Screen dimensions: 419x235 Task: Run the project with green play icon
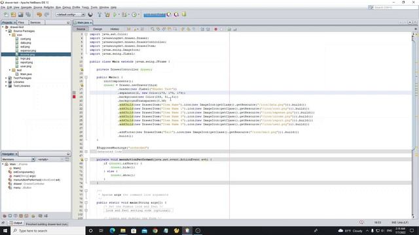click(115, 14)
